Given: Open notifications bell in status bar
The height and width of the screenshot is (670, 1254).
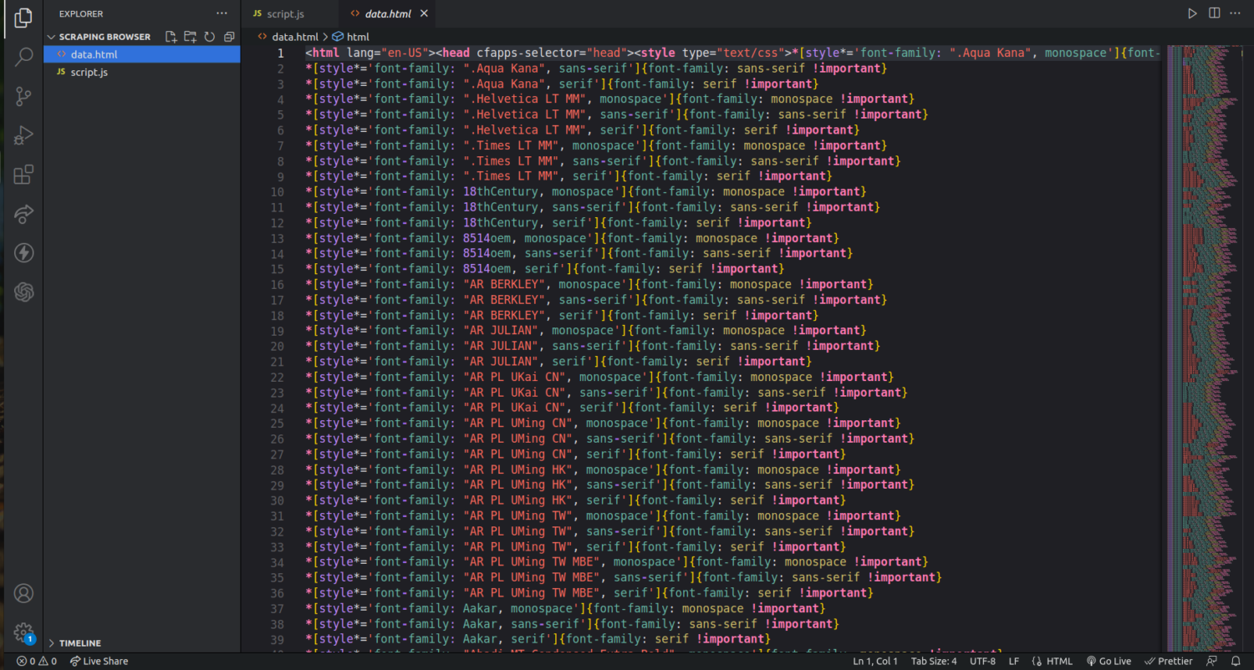Looking at the screenshot, I should (1236, 661).
